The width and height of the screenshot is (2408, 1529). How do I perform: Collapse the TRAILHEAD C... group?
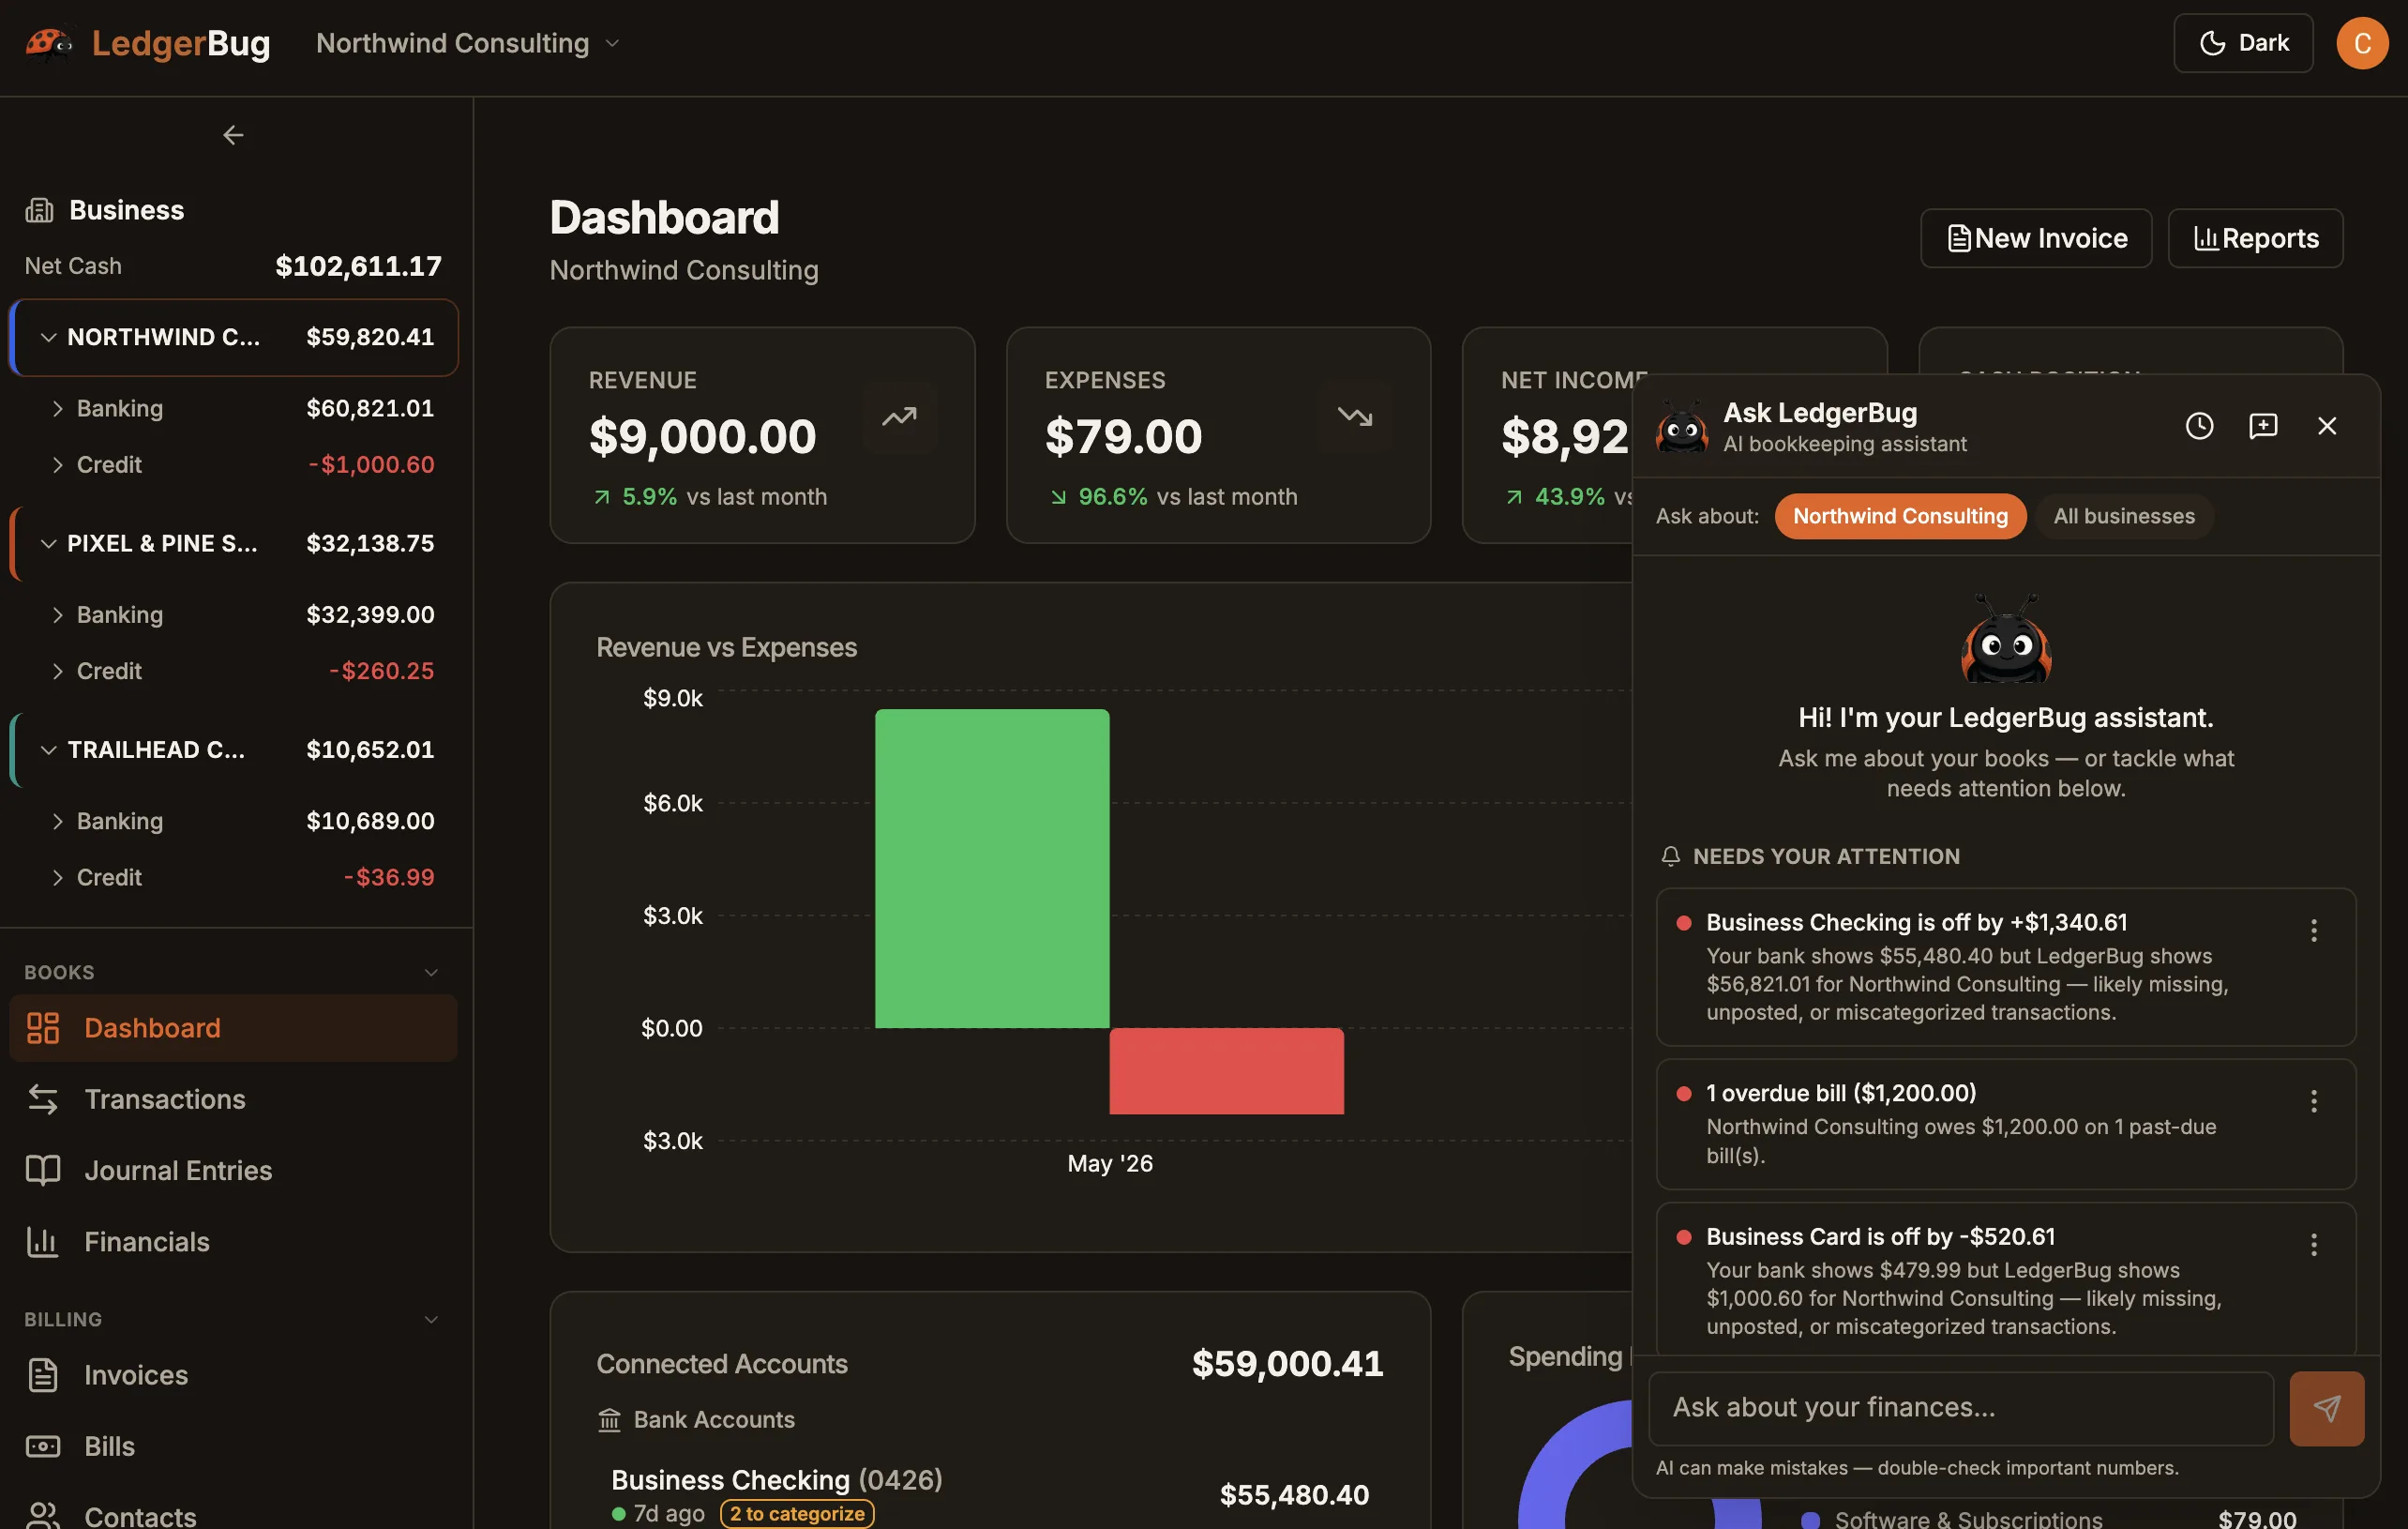pos(48,749)
